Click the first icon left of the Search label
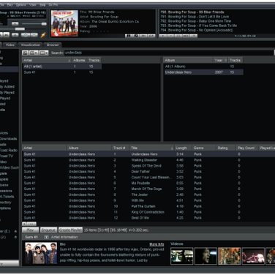The width and height of the screenshot is (275, 275). tap(25, 53)
